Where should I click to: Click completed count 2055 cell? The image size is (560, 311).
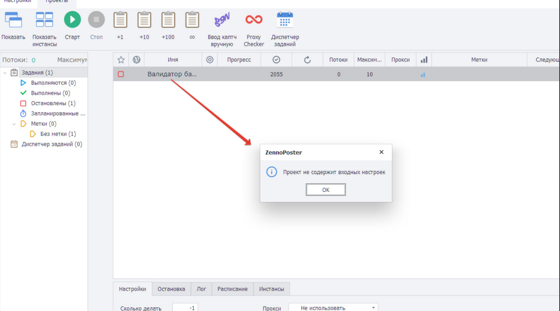click(x=276, y=74)
